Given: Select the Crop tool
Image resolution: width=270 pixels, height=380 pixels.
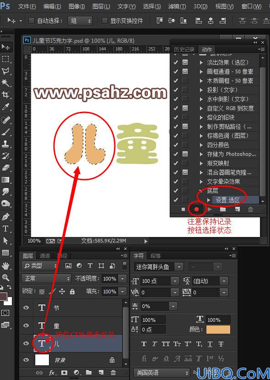Looking at the screenshot, I should [5, 95].
